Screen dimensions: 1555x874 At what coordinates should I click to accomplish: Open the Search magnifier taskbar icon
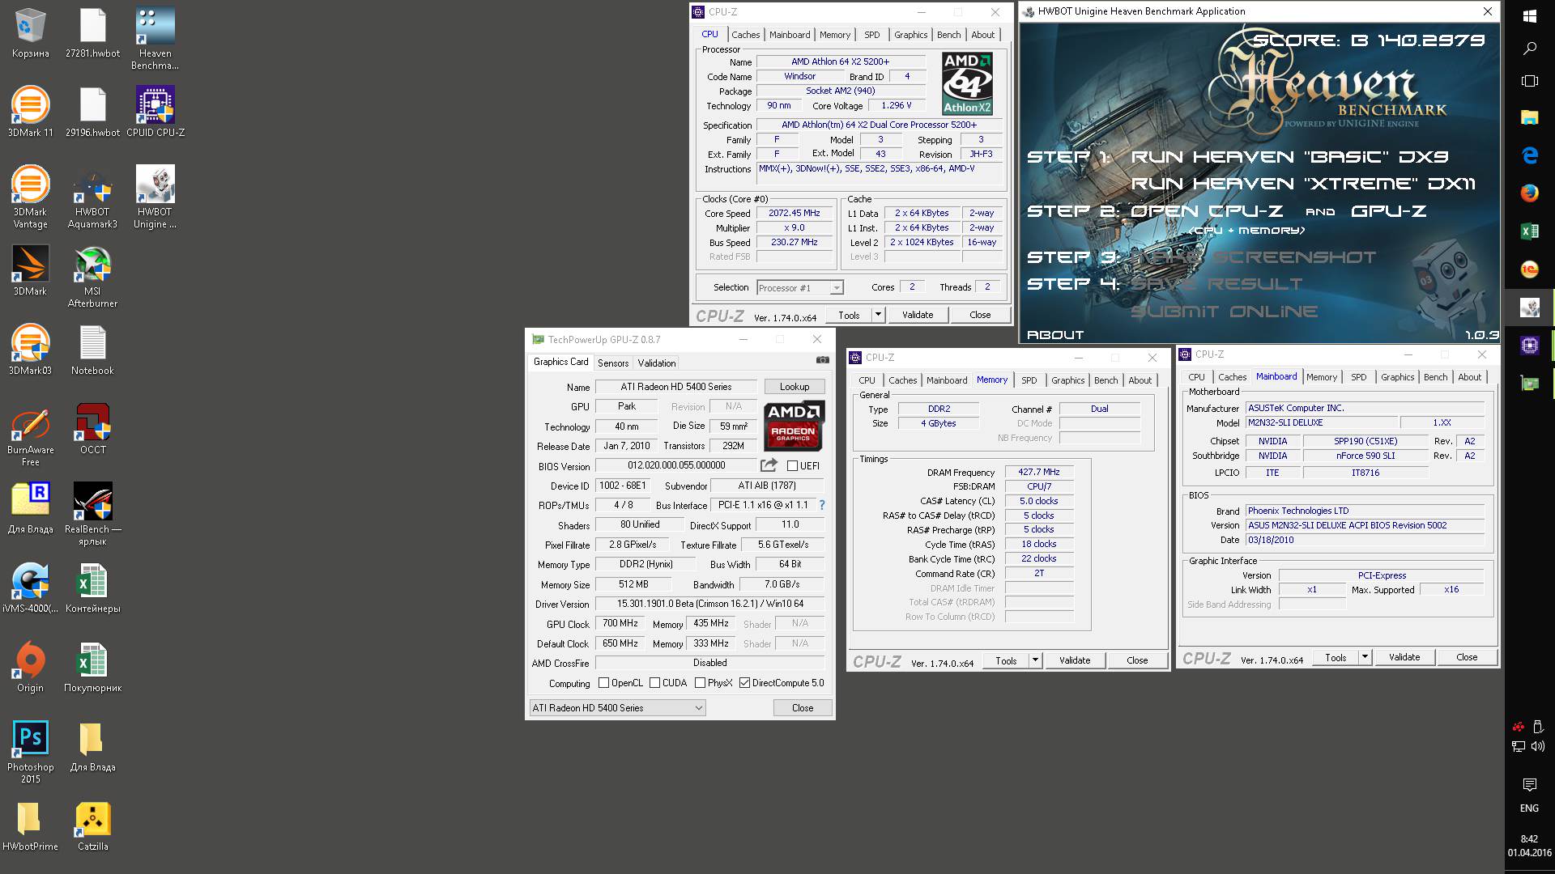pos(1529,49)
